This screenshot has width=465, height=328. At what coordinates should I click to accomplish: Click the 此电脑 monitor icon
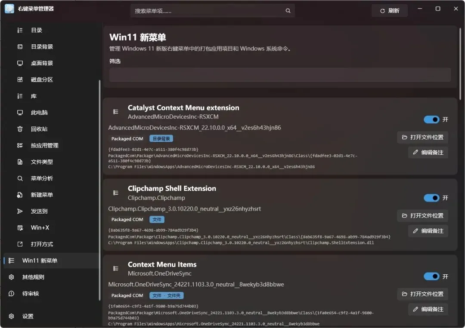tap(20, 113)
